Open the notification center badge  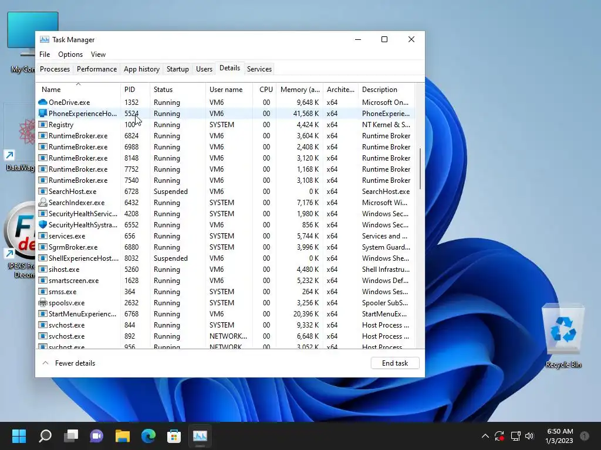585,436
